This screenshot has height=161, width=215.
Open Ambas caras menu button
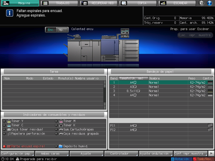click(52, 154)
